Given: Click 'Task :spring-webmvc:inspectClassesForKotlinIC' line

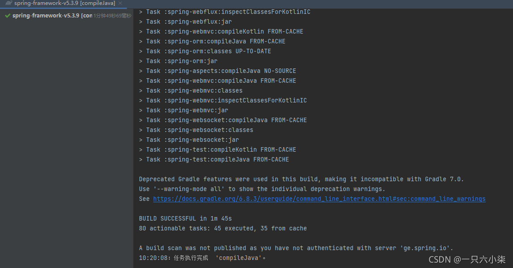Looking at the screenshot, I should (223, 100).
